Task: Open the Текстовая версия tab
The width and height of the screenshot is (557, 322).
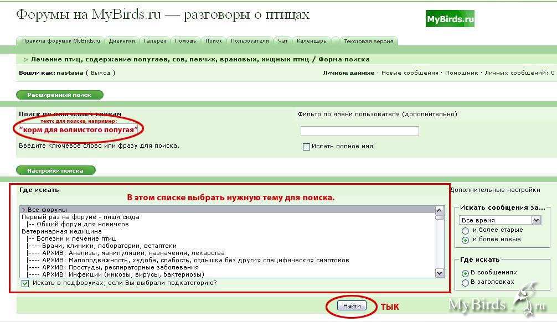Action: [369, 41]
